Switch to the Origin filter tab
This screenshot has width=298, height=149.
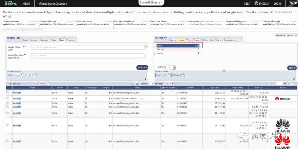pyautogui.click(x=205, y=40)
